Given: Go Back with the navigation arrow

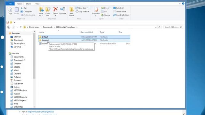Looking at the screenshot, I should [9, 27].
